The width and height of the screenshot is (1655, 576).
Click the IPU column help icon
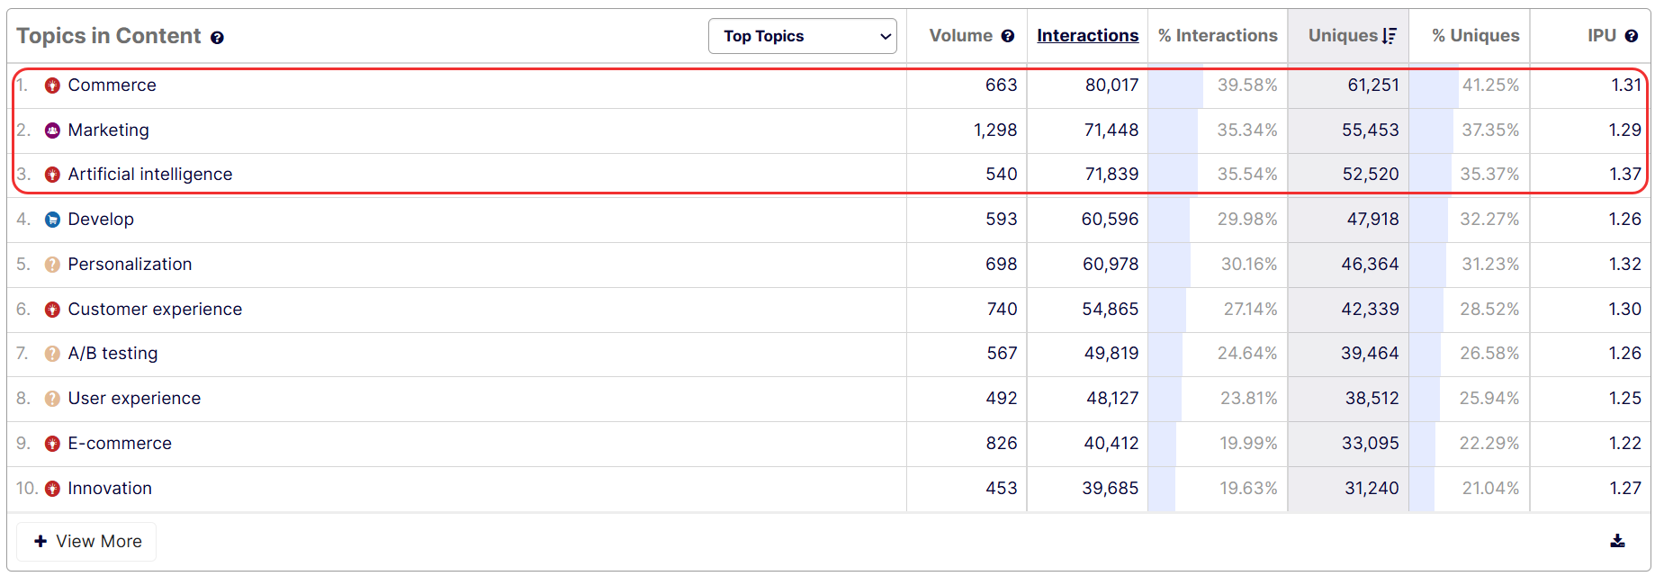tap(1632, 36)
